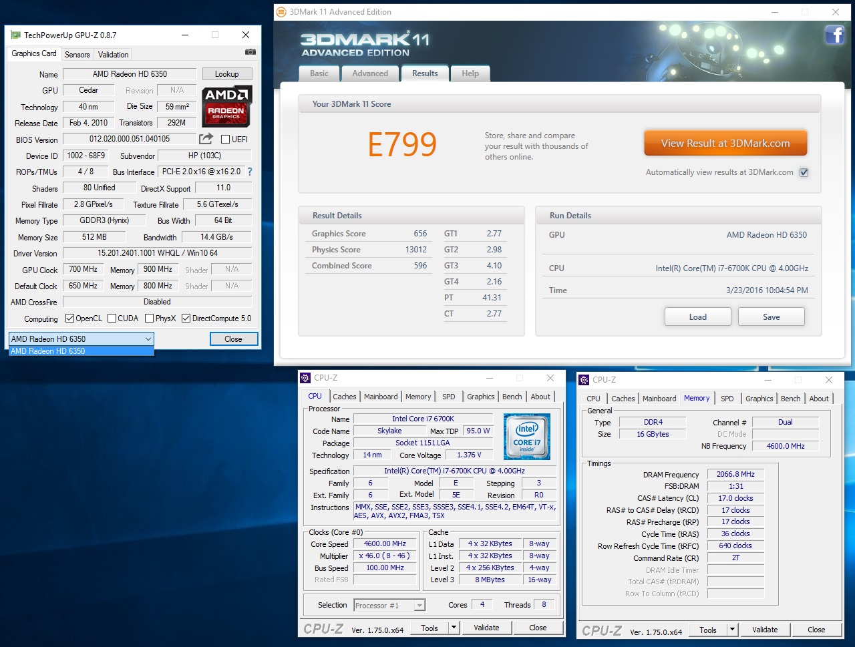The height and width of the screenshot is (647, 855).
Task: Open the Facebook icon in 3DMark 11
Action: click(x=834, y=35)
